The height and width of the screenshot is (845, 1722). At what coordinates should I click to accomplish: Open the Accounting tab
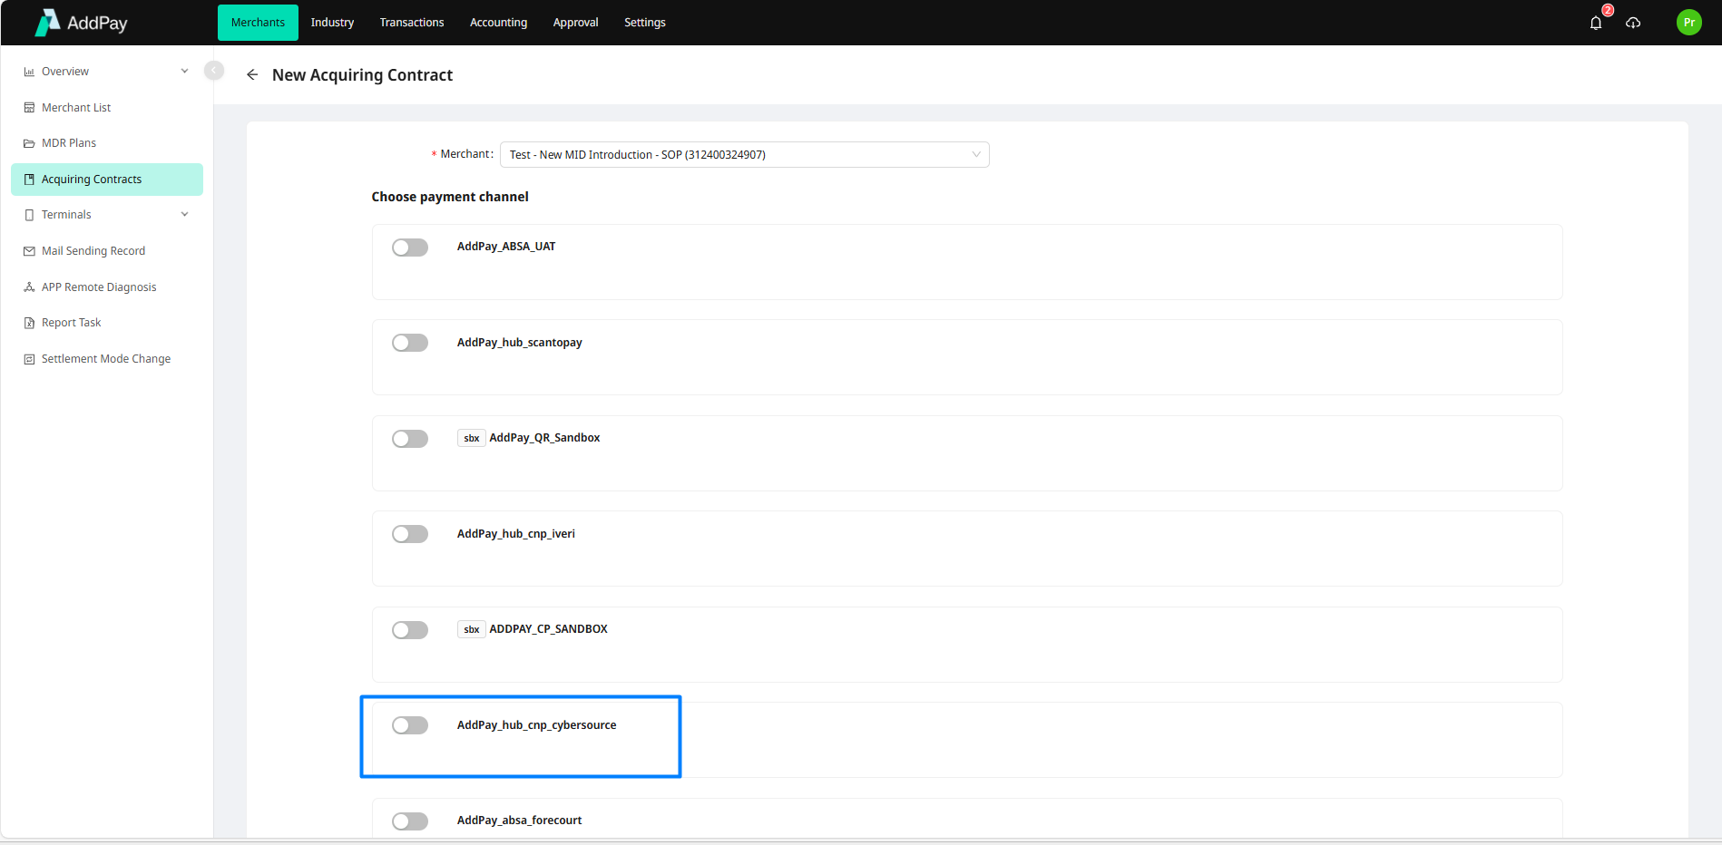(498, 23)
